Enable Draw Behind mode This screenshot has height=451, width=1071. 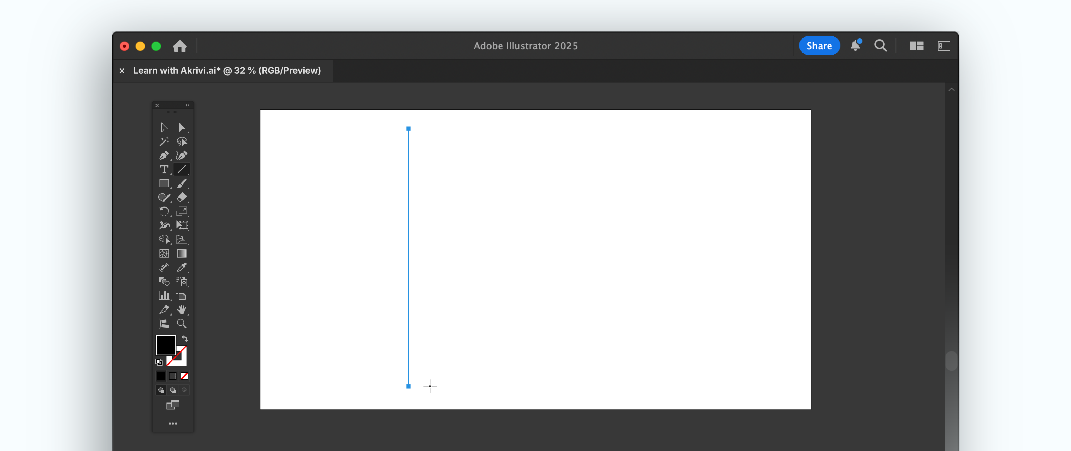173,390
